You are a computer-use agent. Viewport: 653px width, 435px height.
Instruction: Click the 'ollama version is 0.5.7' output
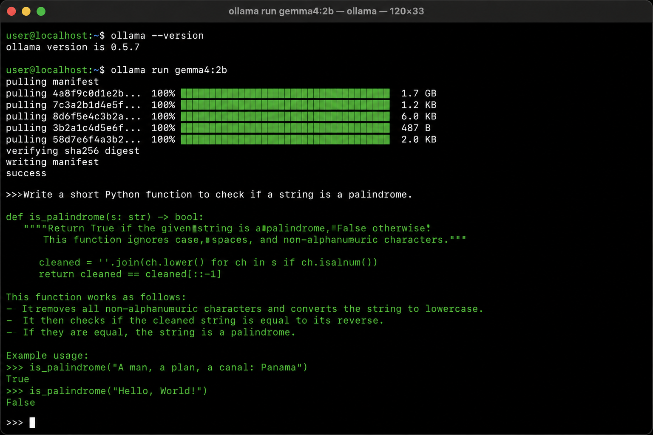(73, 47)
